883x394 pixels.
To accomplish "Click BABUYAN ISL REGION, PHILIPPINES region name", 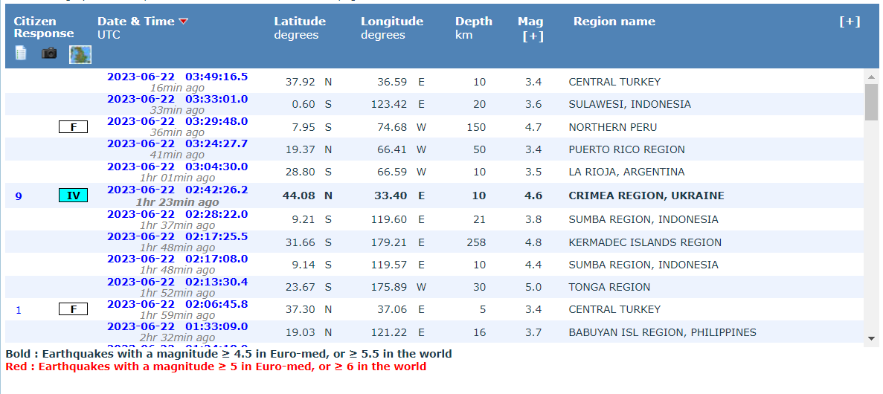I will pos(662,332).
